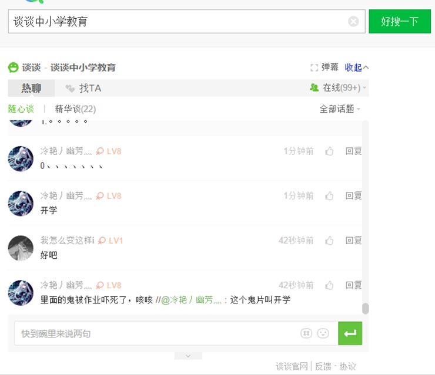Switch to the 热聊 tab
The height and width of the screenshot is (375, 435).
31,88
